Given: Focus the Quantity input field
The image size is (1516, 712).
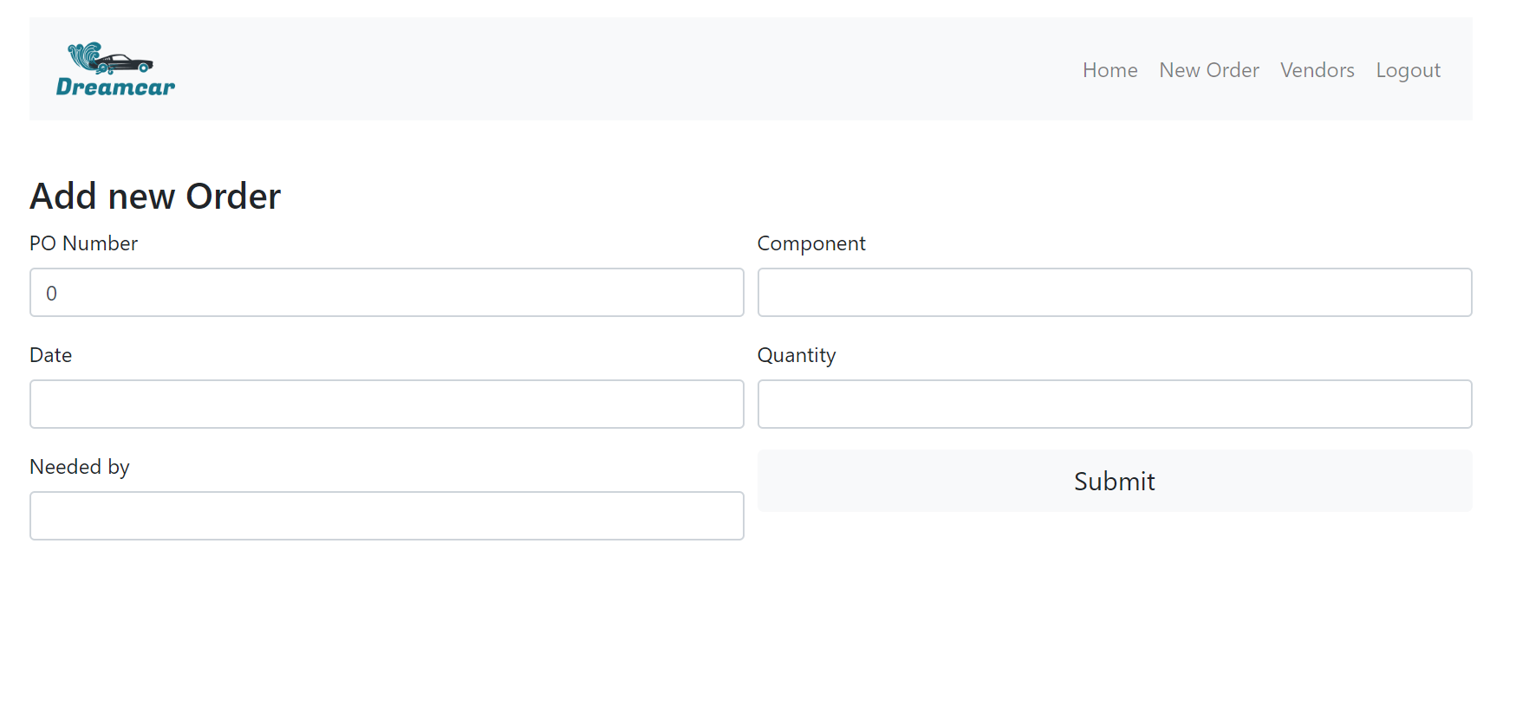Looking at the screenshot, I should (1115, 405).
